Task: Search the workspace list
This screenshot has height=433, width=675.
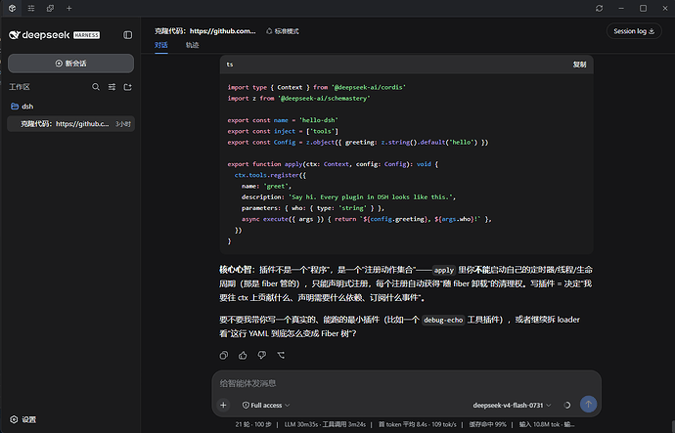Action: [x=96, y=87]
